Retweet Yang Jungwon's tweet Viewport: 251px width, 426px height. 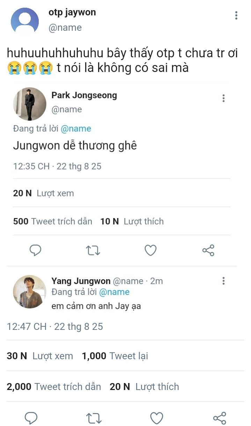click(93, 418)
